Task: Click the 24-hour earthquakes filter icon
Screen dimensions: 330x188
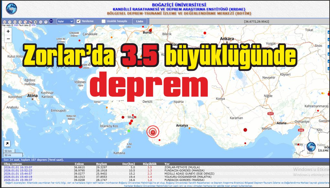Action: click(5, 22)
